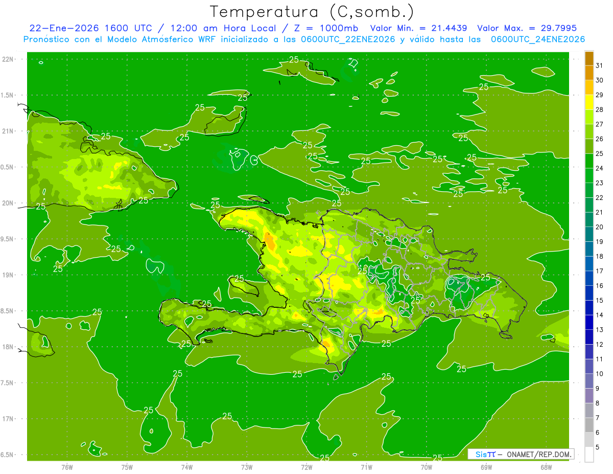Viewport: 613px width, 474px height.
Task: Click the legend value "23"
Action: (x=599, y=183)
